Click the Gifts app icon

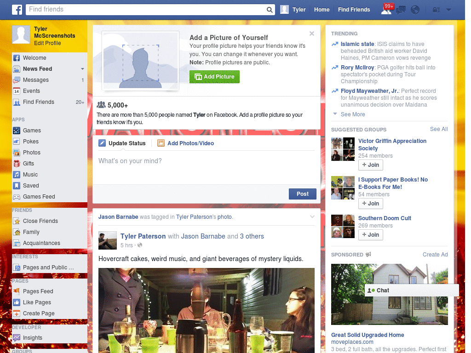click(17, 164)
